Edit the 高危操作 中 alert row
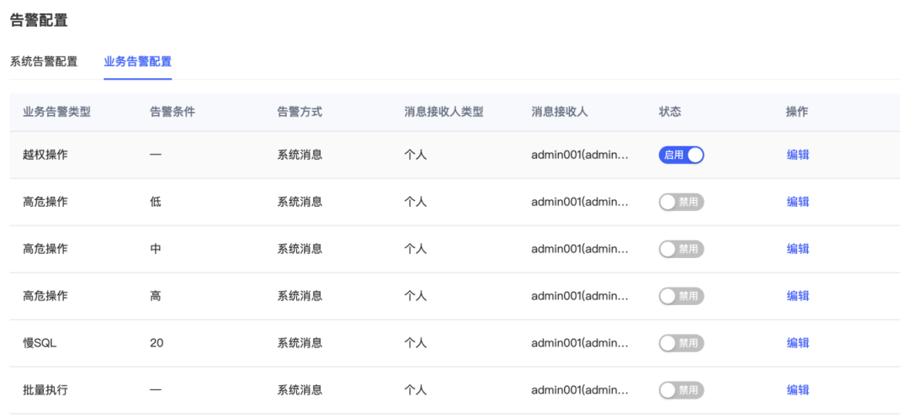 [798, 249]
